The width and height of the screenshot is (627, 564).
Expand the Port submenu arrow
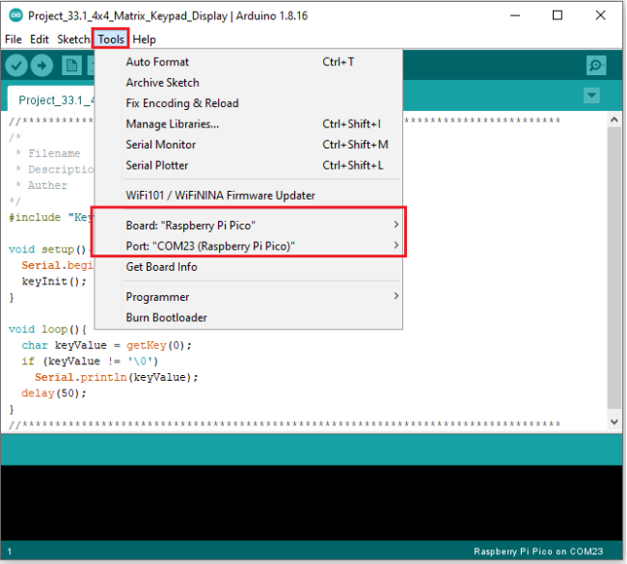tap(395, 245)
